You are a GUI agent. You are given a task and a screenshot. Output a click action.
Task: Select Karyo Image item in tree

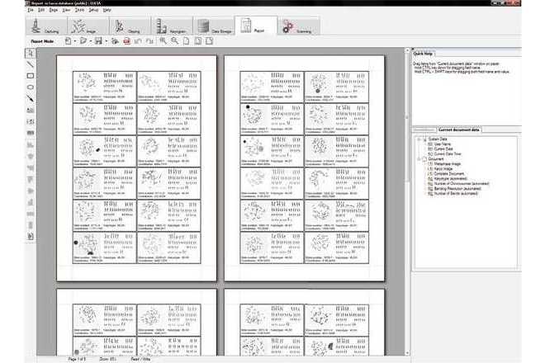[x=443, y=168]
